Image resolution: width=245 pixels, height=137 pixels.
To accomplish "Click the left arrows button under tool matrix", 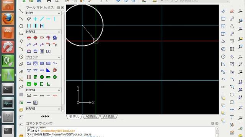I will pyautogui.click(x=45, y=116).
